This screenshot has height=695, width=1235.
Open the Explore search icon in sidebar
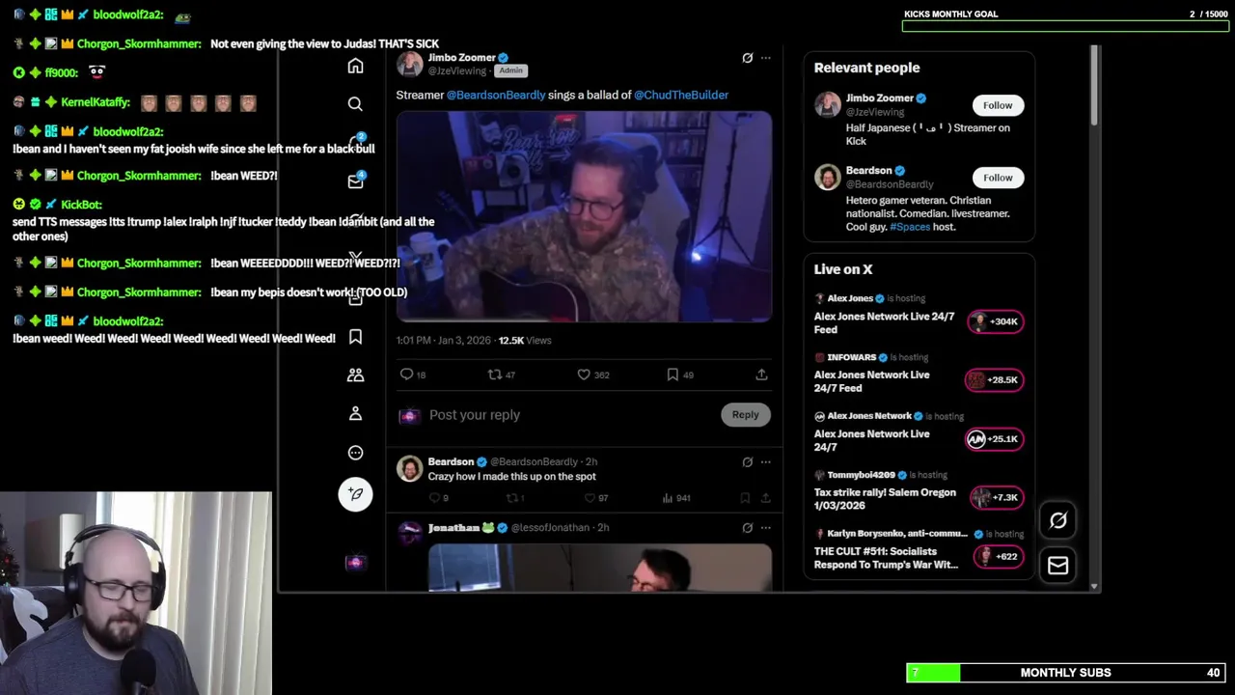point(355,104)
